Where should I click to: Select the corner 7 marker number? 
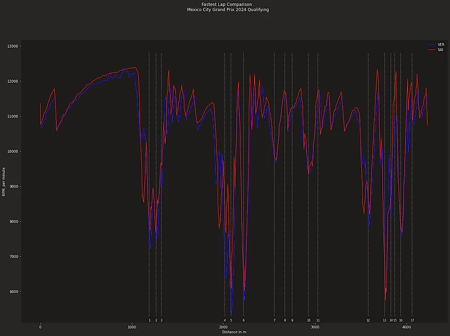(x=274, y=321)
